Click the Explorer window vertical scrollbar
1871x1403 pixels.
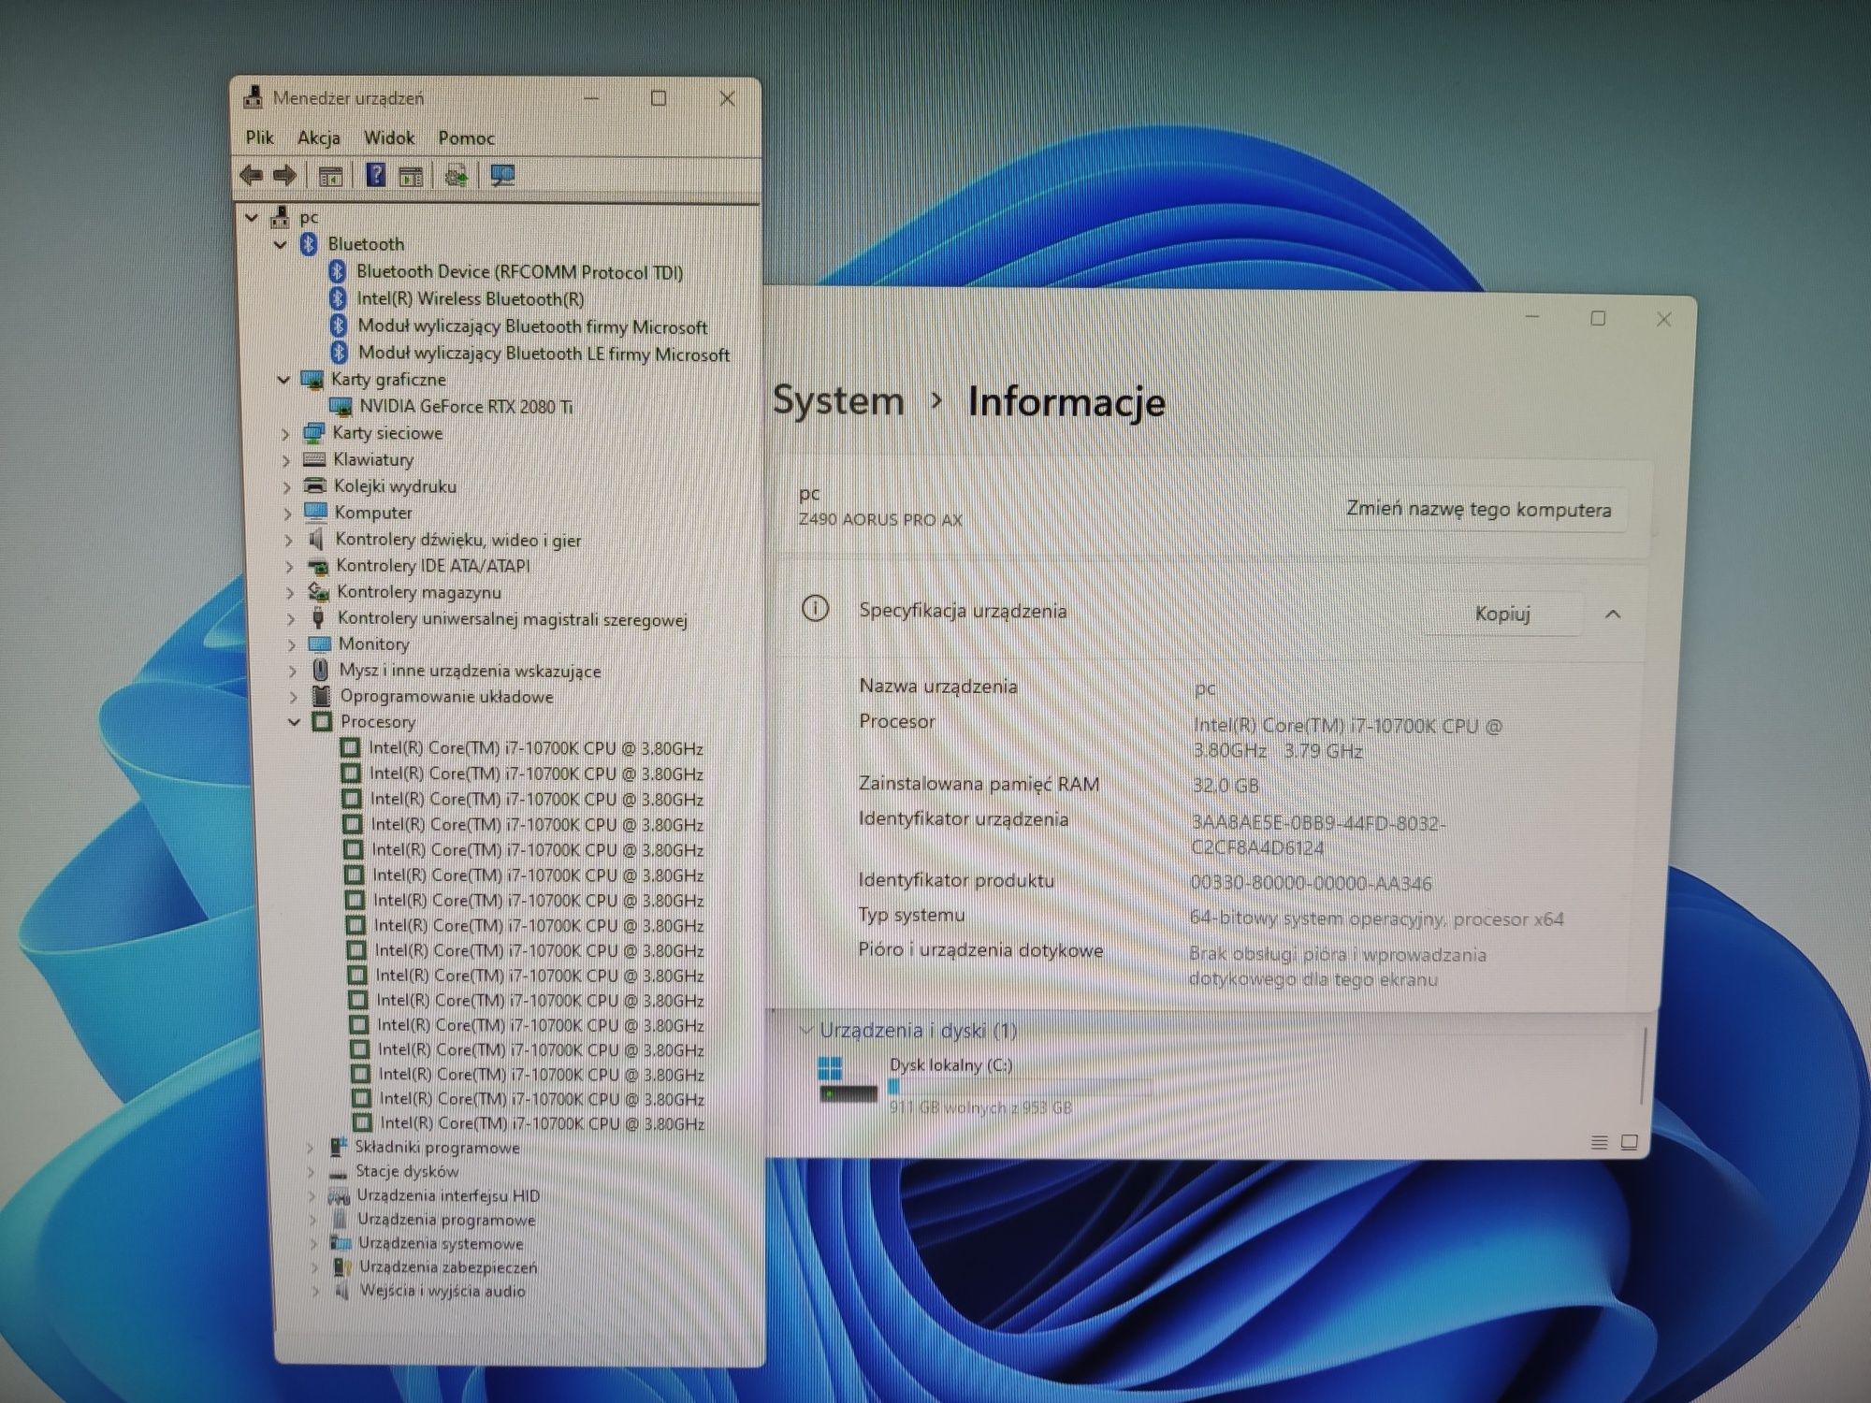[x=1643, y=1066]
